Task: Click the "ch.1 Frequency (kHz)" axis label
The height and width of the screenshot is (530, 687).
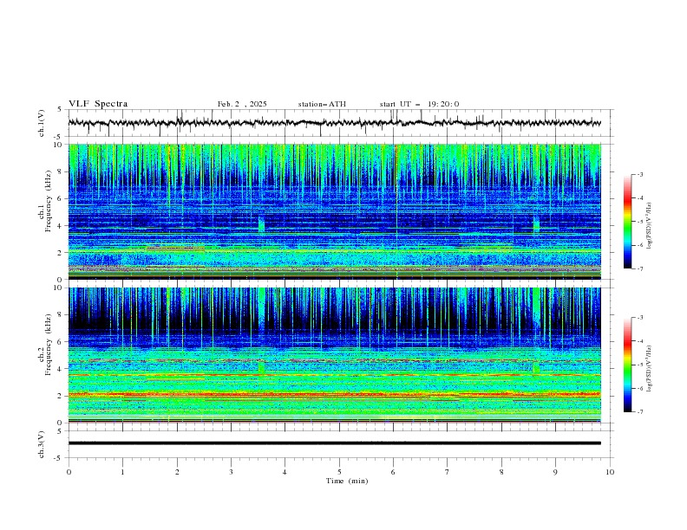Action: tap(44, 201)
